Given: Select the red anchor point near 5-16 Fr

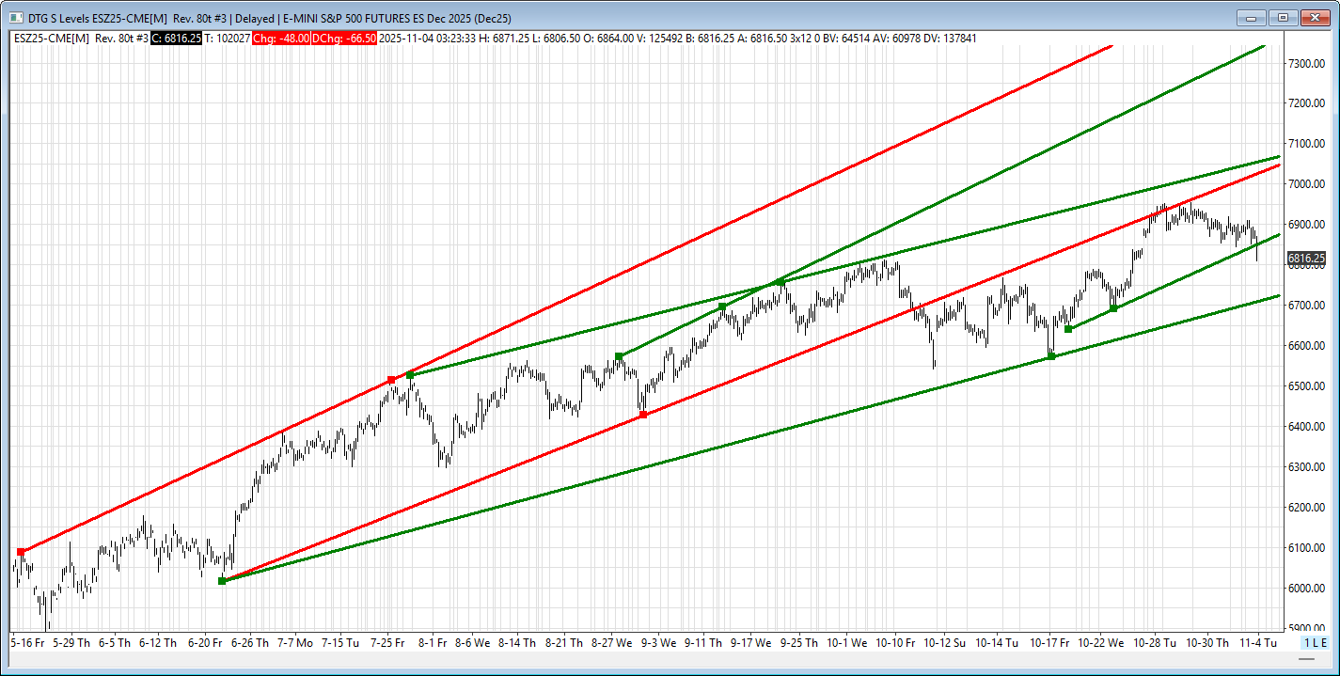Looking at the screenshot, I should [21, 552].
